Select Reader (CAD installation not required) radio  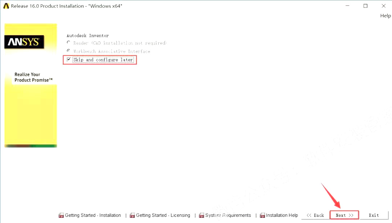(x=69, y=43)
